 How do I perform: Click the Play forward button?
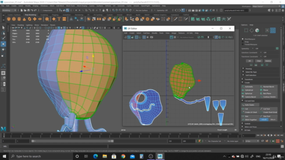click(272, 135)
